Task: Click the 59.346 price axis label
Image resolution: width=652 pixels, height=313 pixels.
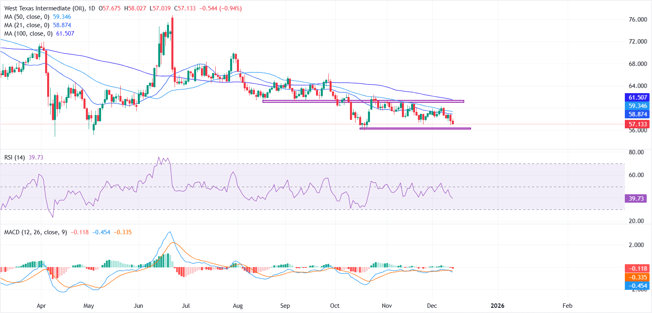Action: click(637, 106)
